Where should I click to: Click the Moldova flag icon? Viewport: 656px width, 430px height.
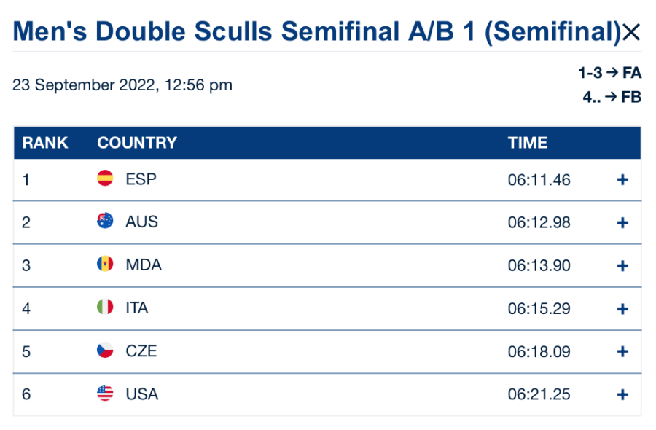105,265
